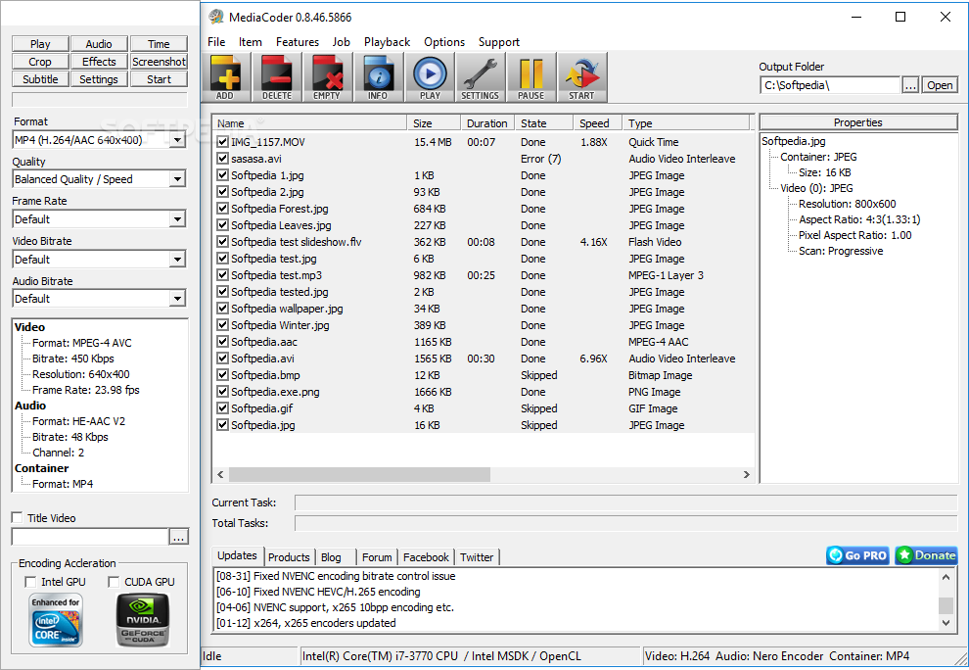969x670 pixels.
Task: Open the Playback menu
Action: point(387,42)
